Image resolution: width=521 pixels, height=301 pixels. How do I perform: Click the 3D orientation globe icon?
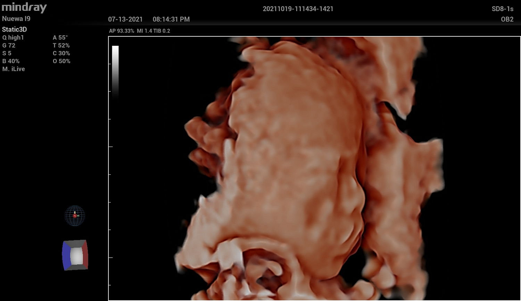[75, 216]
